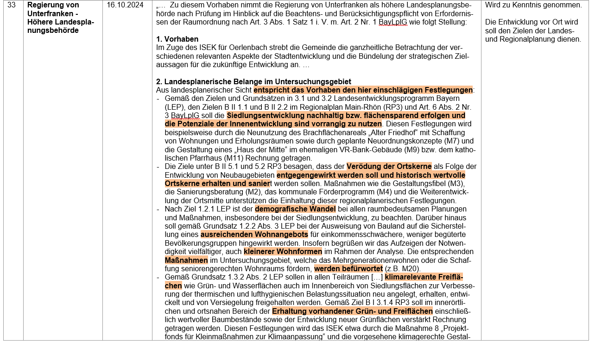Image resolution: width=595 pixels, height=342 pixels.
Task: Select the date 16.10.2024
Action: 125,5
